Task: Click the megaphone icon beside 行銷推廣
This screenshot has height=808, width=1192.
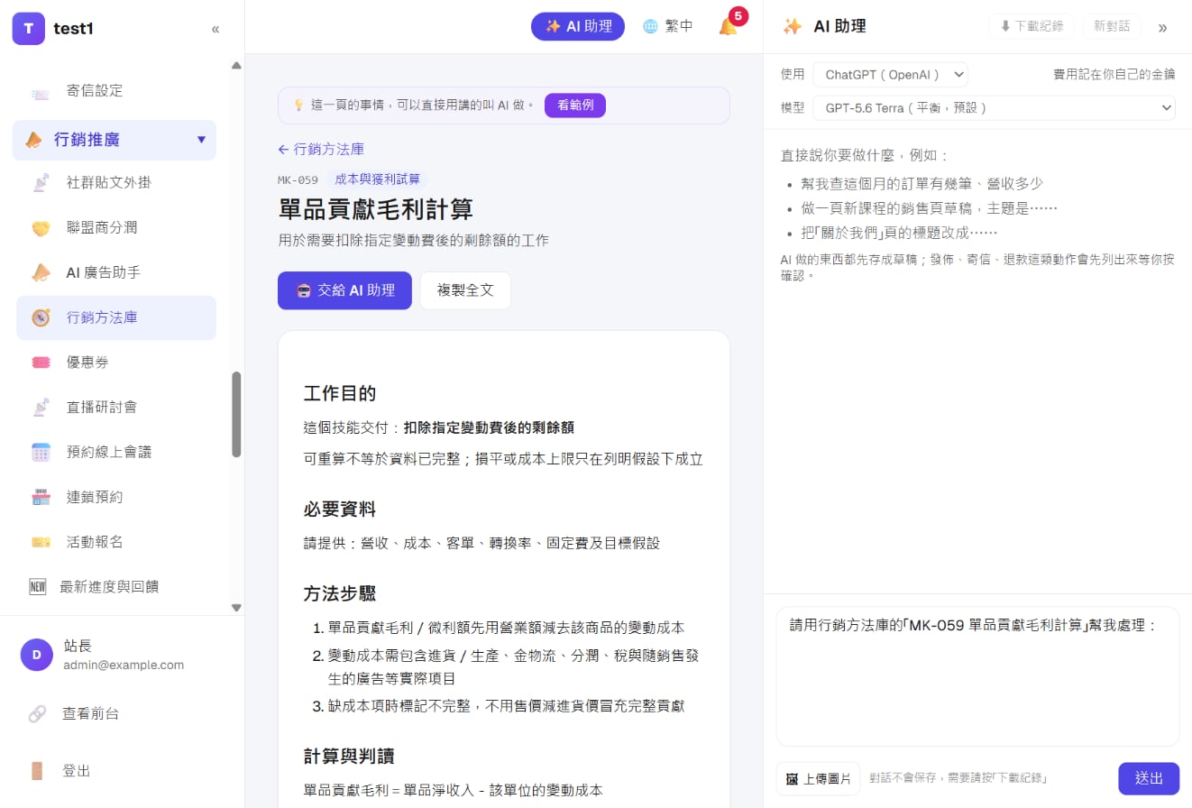Action: pyautogui.click(x=33, y=140)
